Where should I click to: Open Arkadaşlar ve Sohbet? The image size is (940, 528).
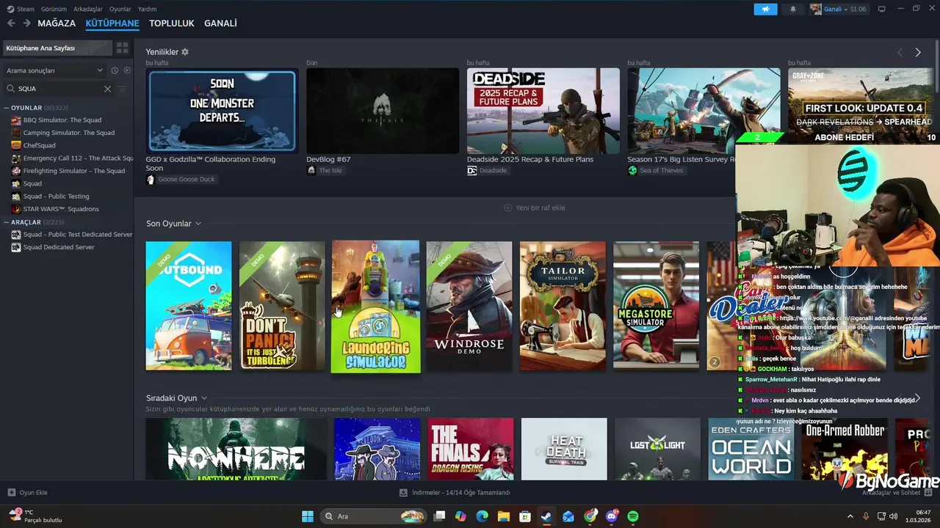pos(897,493)
